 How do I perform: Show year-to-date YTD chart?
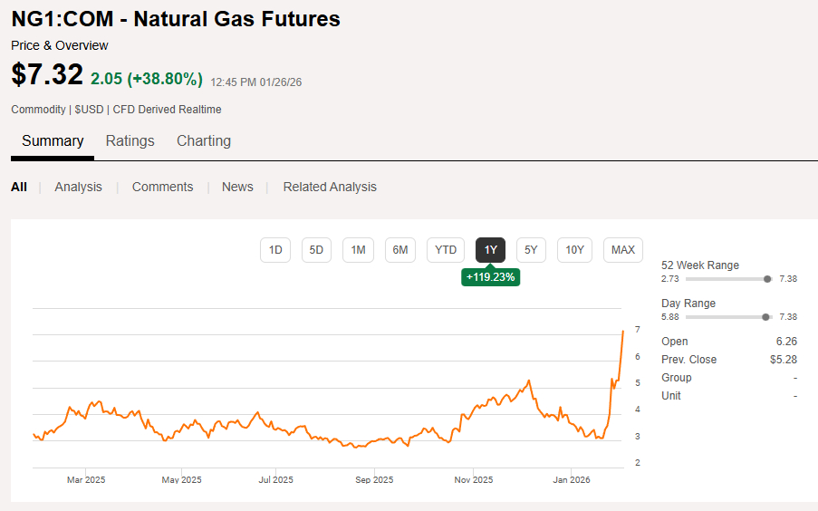446,250
